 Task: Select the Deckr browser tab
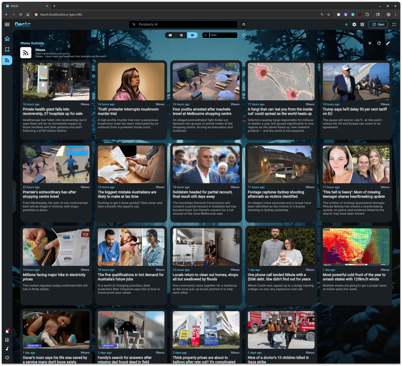pos(27,6)
